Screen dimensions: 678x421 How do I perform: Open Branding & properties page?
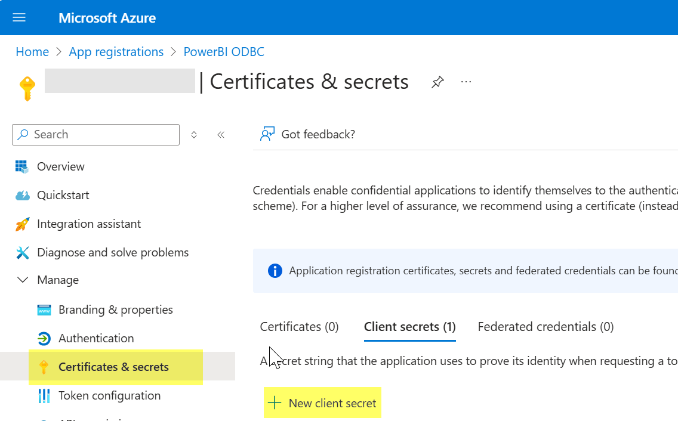(116, 310)
